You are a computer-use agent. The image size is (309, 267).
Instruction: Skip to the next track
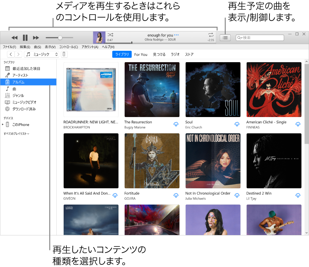(x=36, y=38)
